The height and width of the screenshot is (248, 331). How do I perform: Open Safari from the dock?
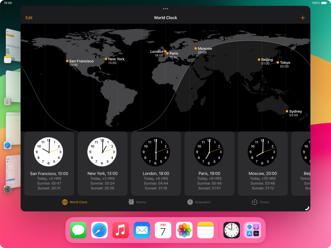tap(99, 230)
